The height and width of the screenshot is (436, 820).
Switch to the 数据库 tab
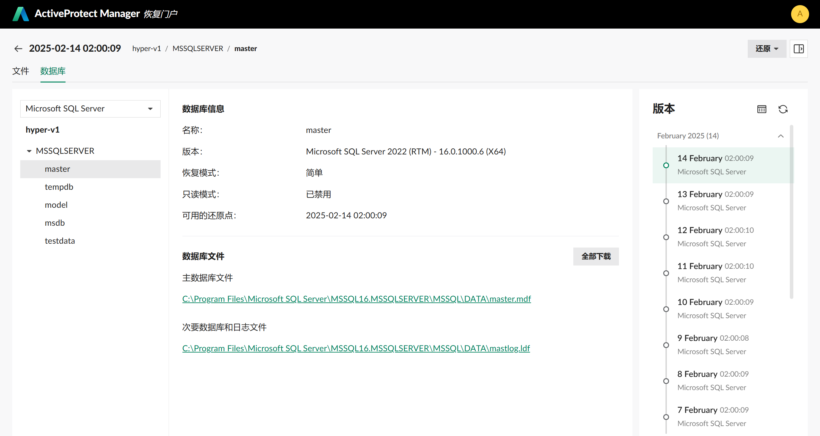click(x=53, y=71)
